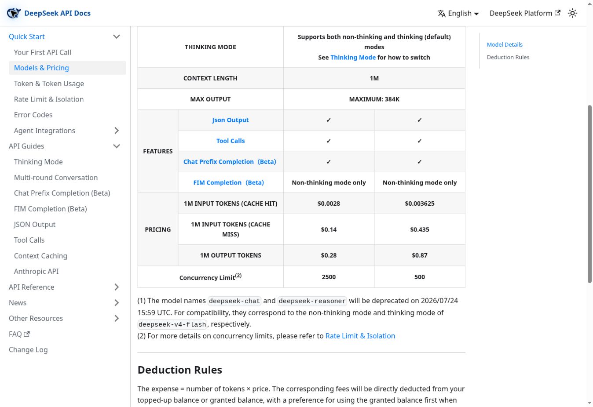The width and height of the screenshot is (593, 407).
Task: Click Thinking Mode link in table
Action: [353, 58]
